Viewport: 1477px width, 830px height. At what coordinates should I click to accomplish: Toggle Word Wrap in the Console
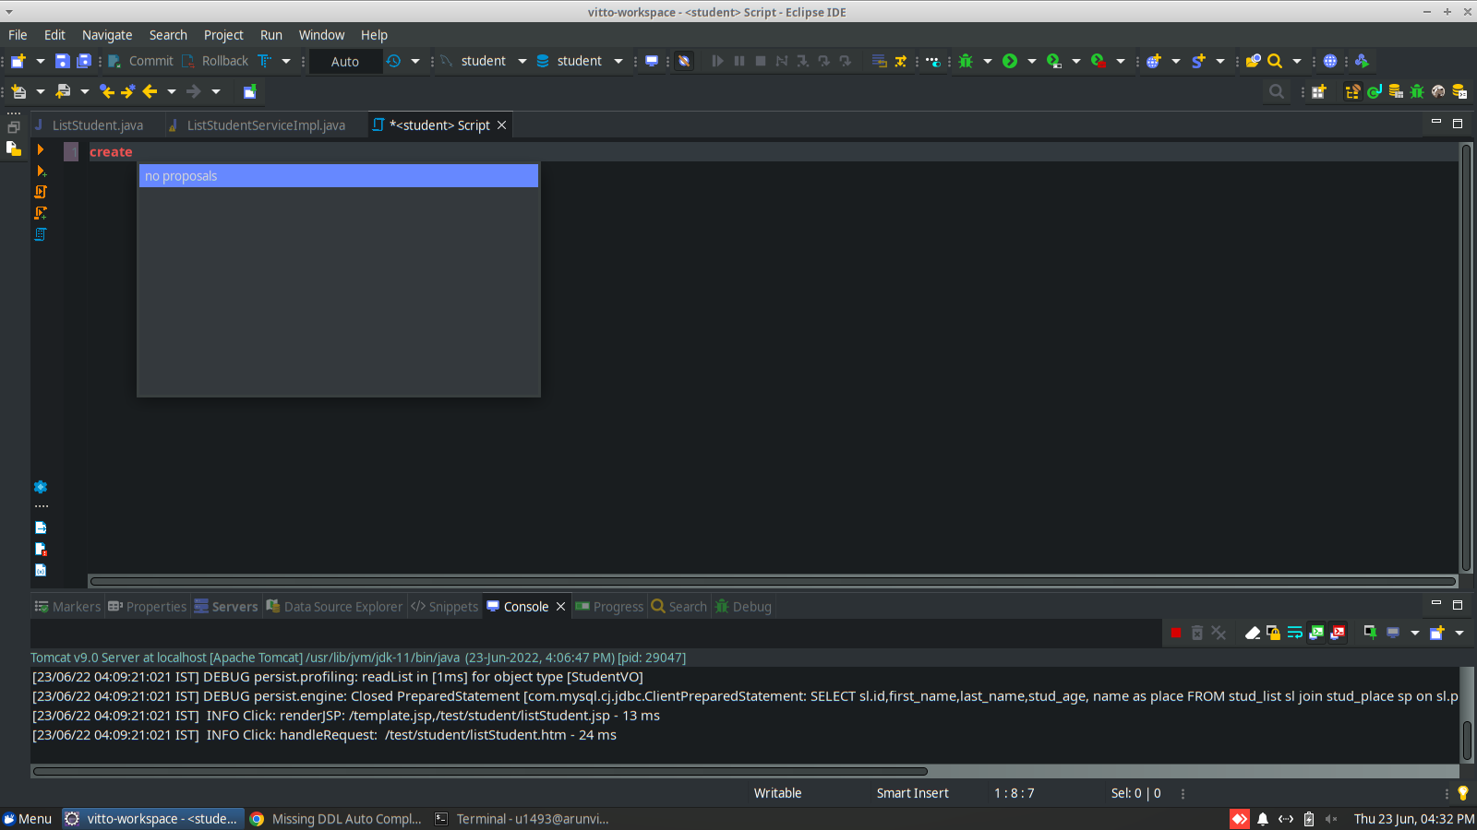click(x=1295, y=633)
